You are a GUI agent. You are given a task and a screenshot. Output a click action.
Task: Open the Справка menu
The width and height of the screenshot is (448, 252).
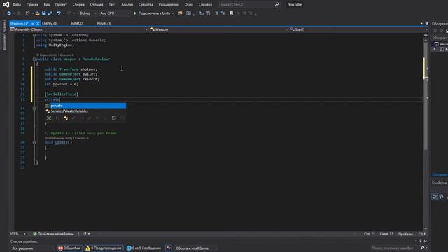[x=205, y=5]
